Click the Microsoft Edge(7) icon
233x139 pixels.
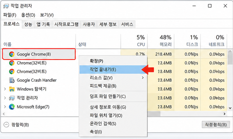click(12, 107)
